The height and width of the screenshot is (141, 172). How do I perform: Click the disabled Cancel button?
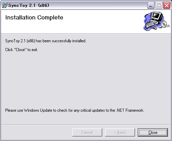tap(87, 132)
